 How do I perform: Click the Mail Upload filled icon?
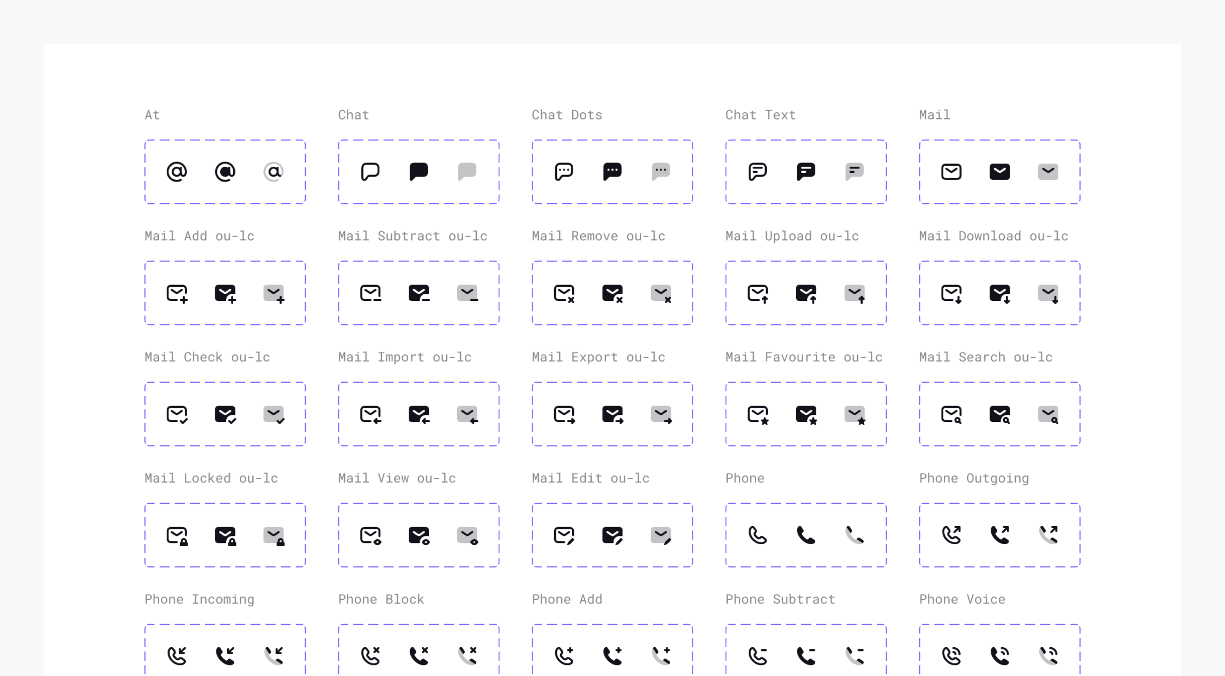coord(805,293)
